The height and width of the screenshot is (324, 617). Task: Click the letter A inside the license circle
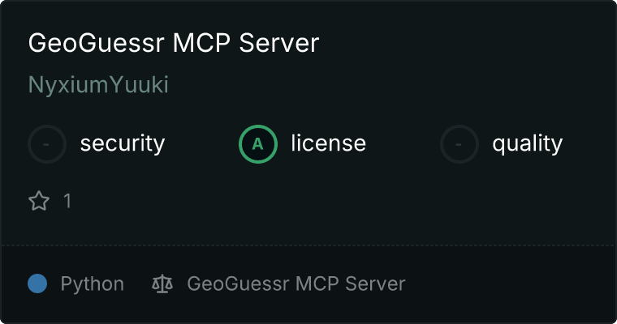click(x=257, y=144)
